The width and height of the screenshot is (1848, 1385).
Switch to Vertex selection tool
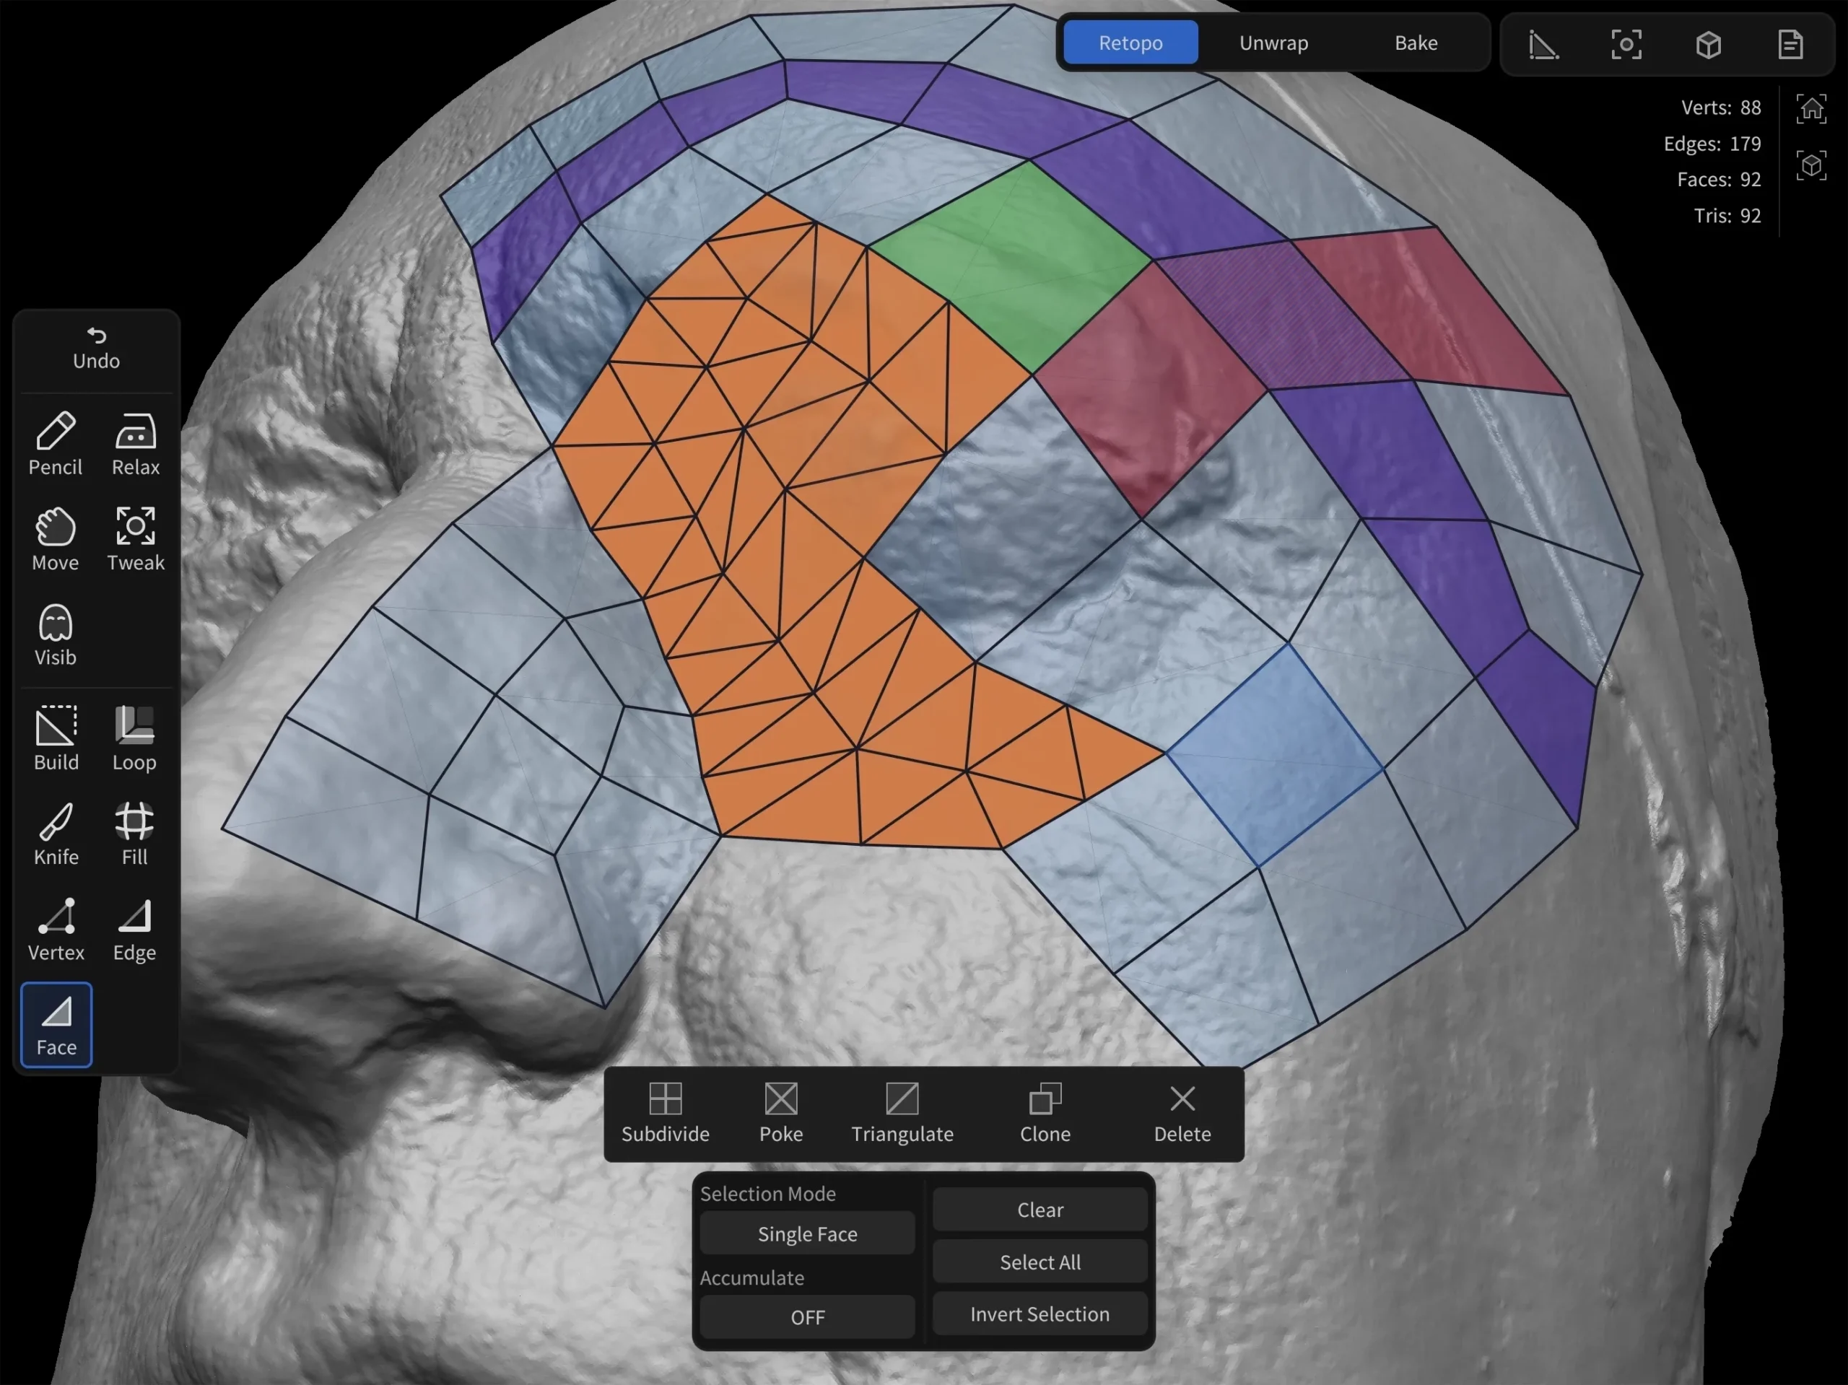(x=55, y=929)
